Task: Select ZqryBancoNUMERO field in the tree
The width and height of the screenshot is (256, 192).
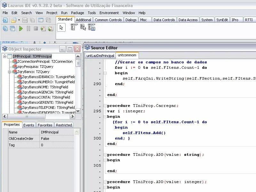Action: [x=48, y=82]
